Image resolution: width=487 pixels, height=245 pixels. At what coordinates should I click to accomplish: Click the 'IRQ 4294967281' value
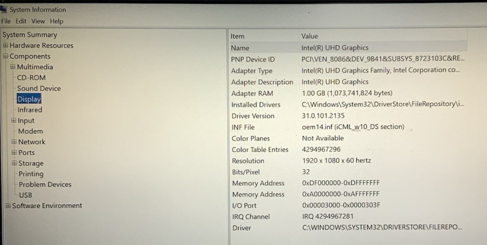[x=328, y=216]
